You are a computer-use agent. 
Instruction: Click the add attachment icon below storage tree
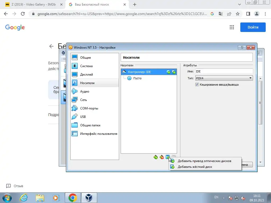pyautogui.click(x=168, y=157)
